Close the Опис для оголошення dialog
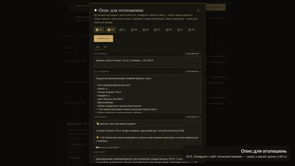Viewport: 295px width, 166px height. click(x=198, y=11)
